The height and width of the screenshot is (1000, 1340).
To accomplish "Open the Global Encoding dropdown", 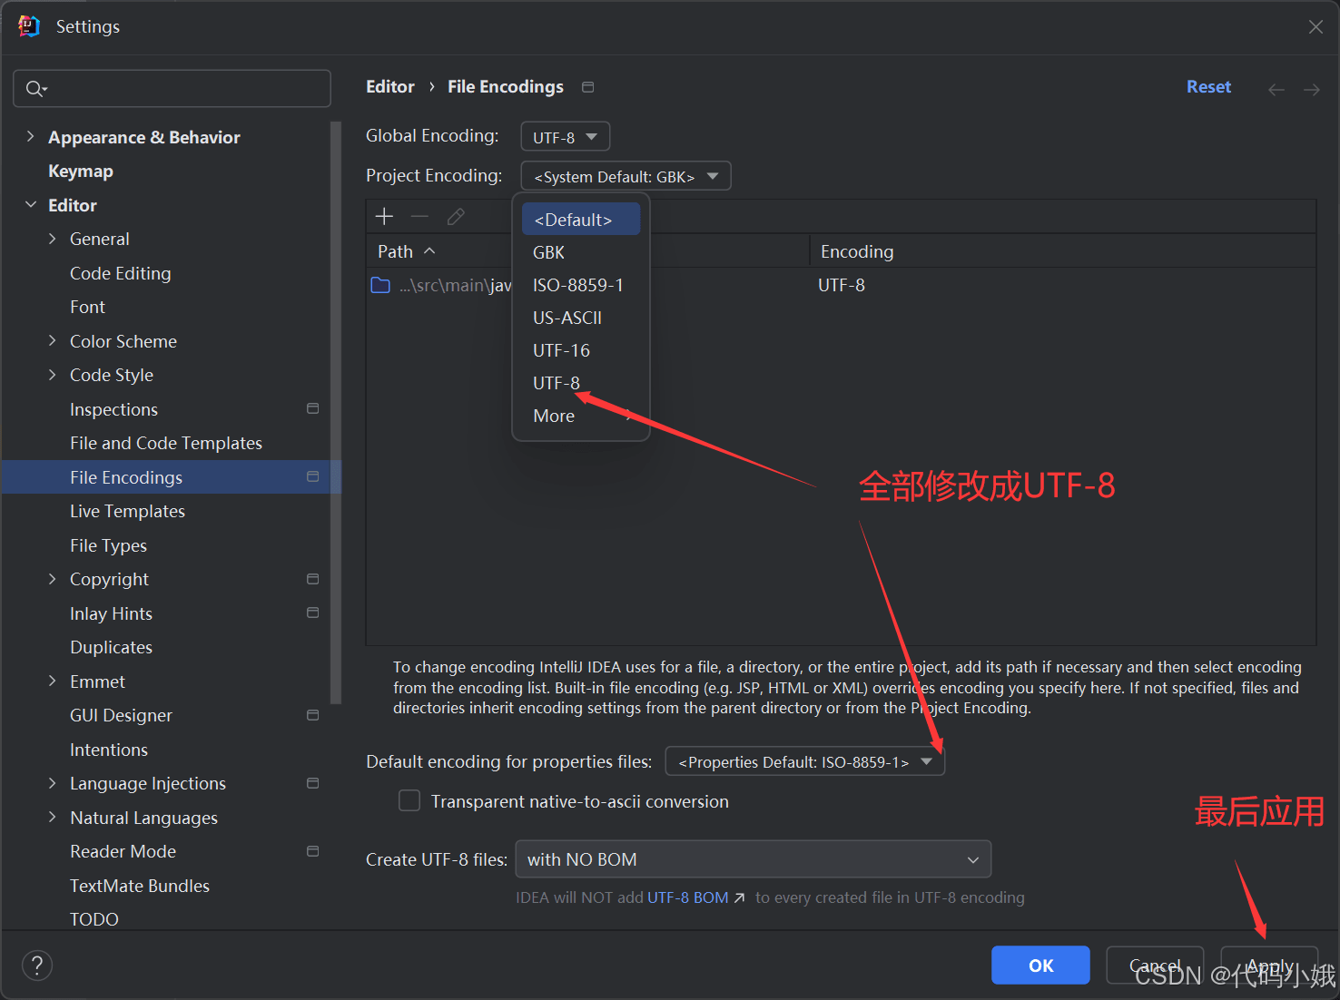I will pyautogui.click(x=565, y=137).
